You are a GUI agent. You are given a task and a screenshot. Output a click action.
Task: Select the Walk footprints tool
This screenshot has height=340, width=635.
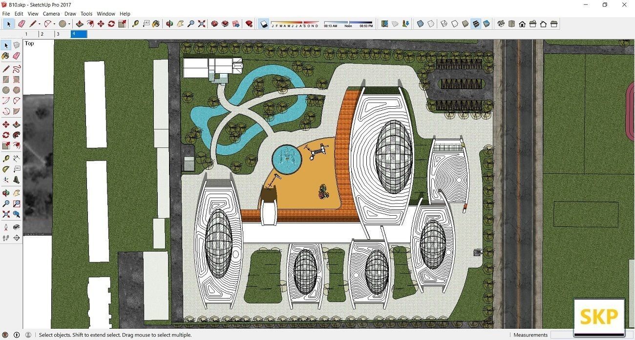(x=6, y=238)
